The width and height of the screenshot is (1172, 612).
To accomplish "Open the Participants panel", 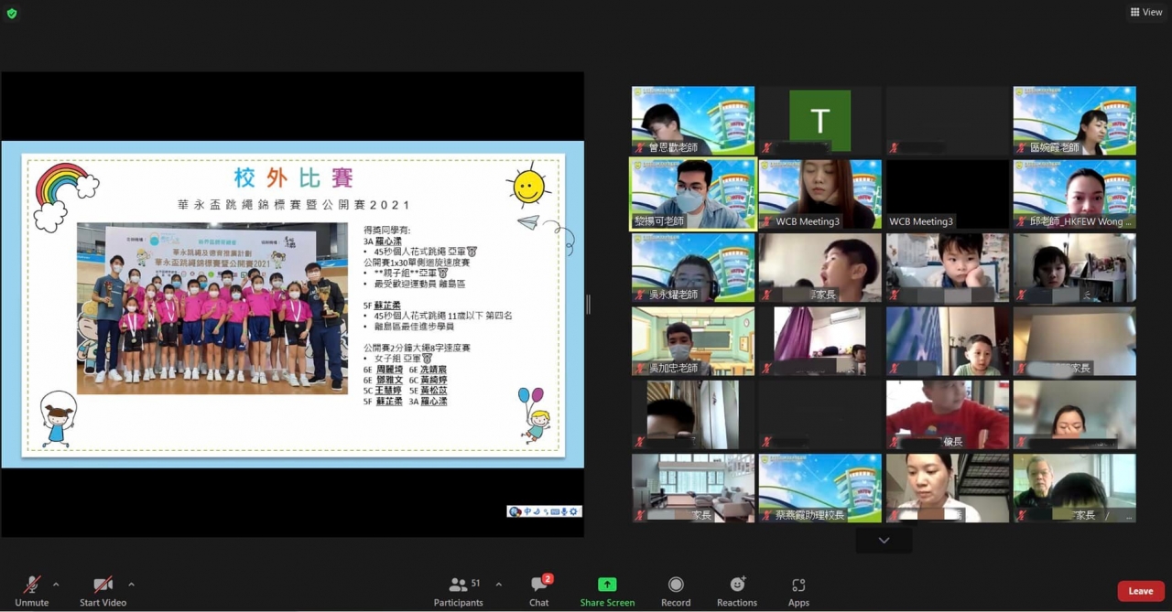I will pos(459,591).
